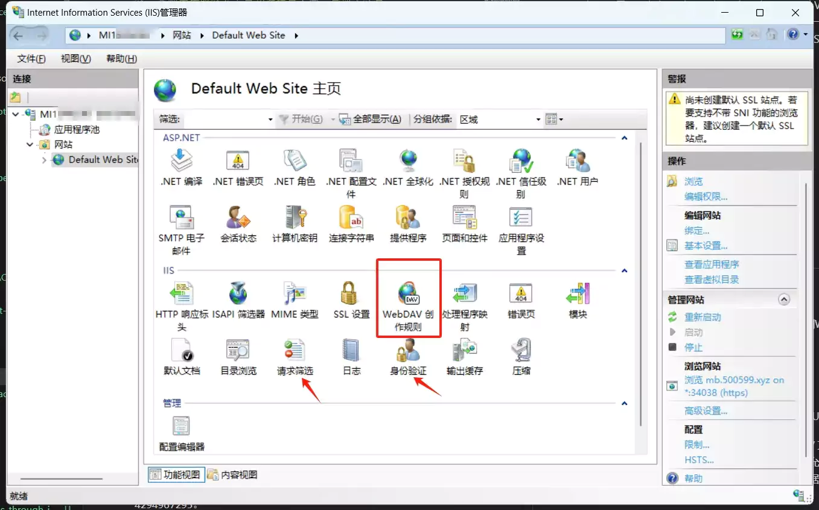
Task: Collapse the 管理 group section
Action: pyautogui.click(x=625, y=403)
